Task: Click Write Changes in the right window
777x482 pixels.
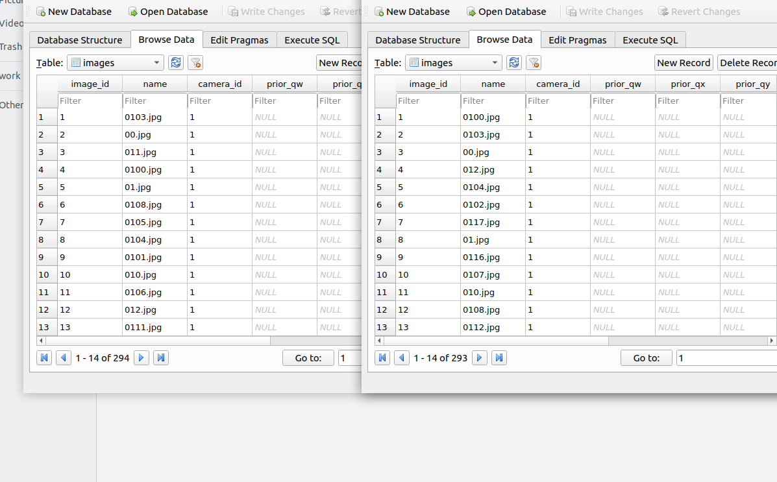Action: point(604,12)
